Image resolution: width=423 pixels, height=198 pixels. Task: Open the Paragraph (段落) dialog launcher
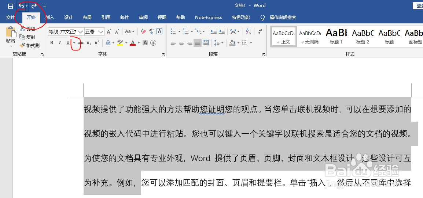tap(264, 54)
